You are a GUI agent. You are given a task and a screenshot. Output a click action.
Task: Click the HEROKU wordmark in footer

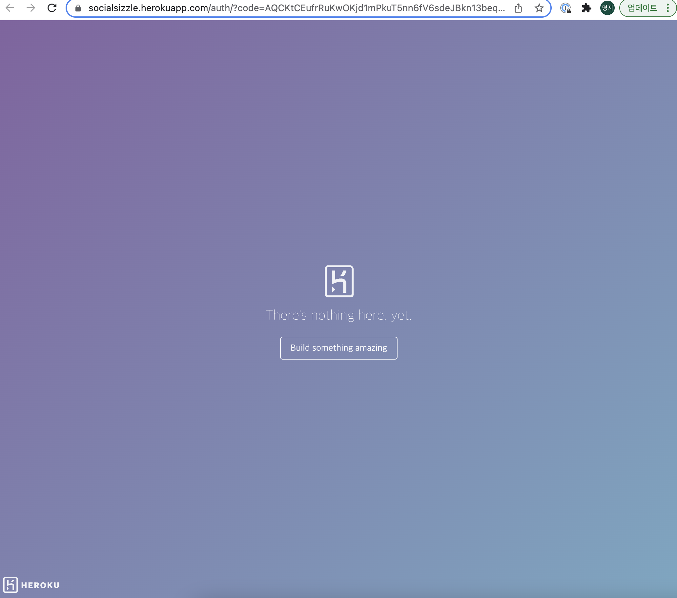pos(40,585)
